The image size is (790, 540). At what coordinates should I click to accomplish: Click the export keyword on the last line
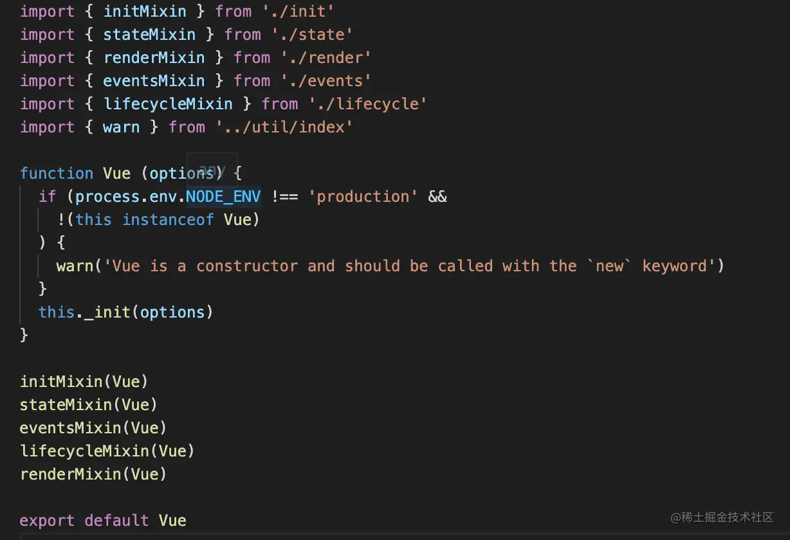pos(47,521)
